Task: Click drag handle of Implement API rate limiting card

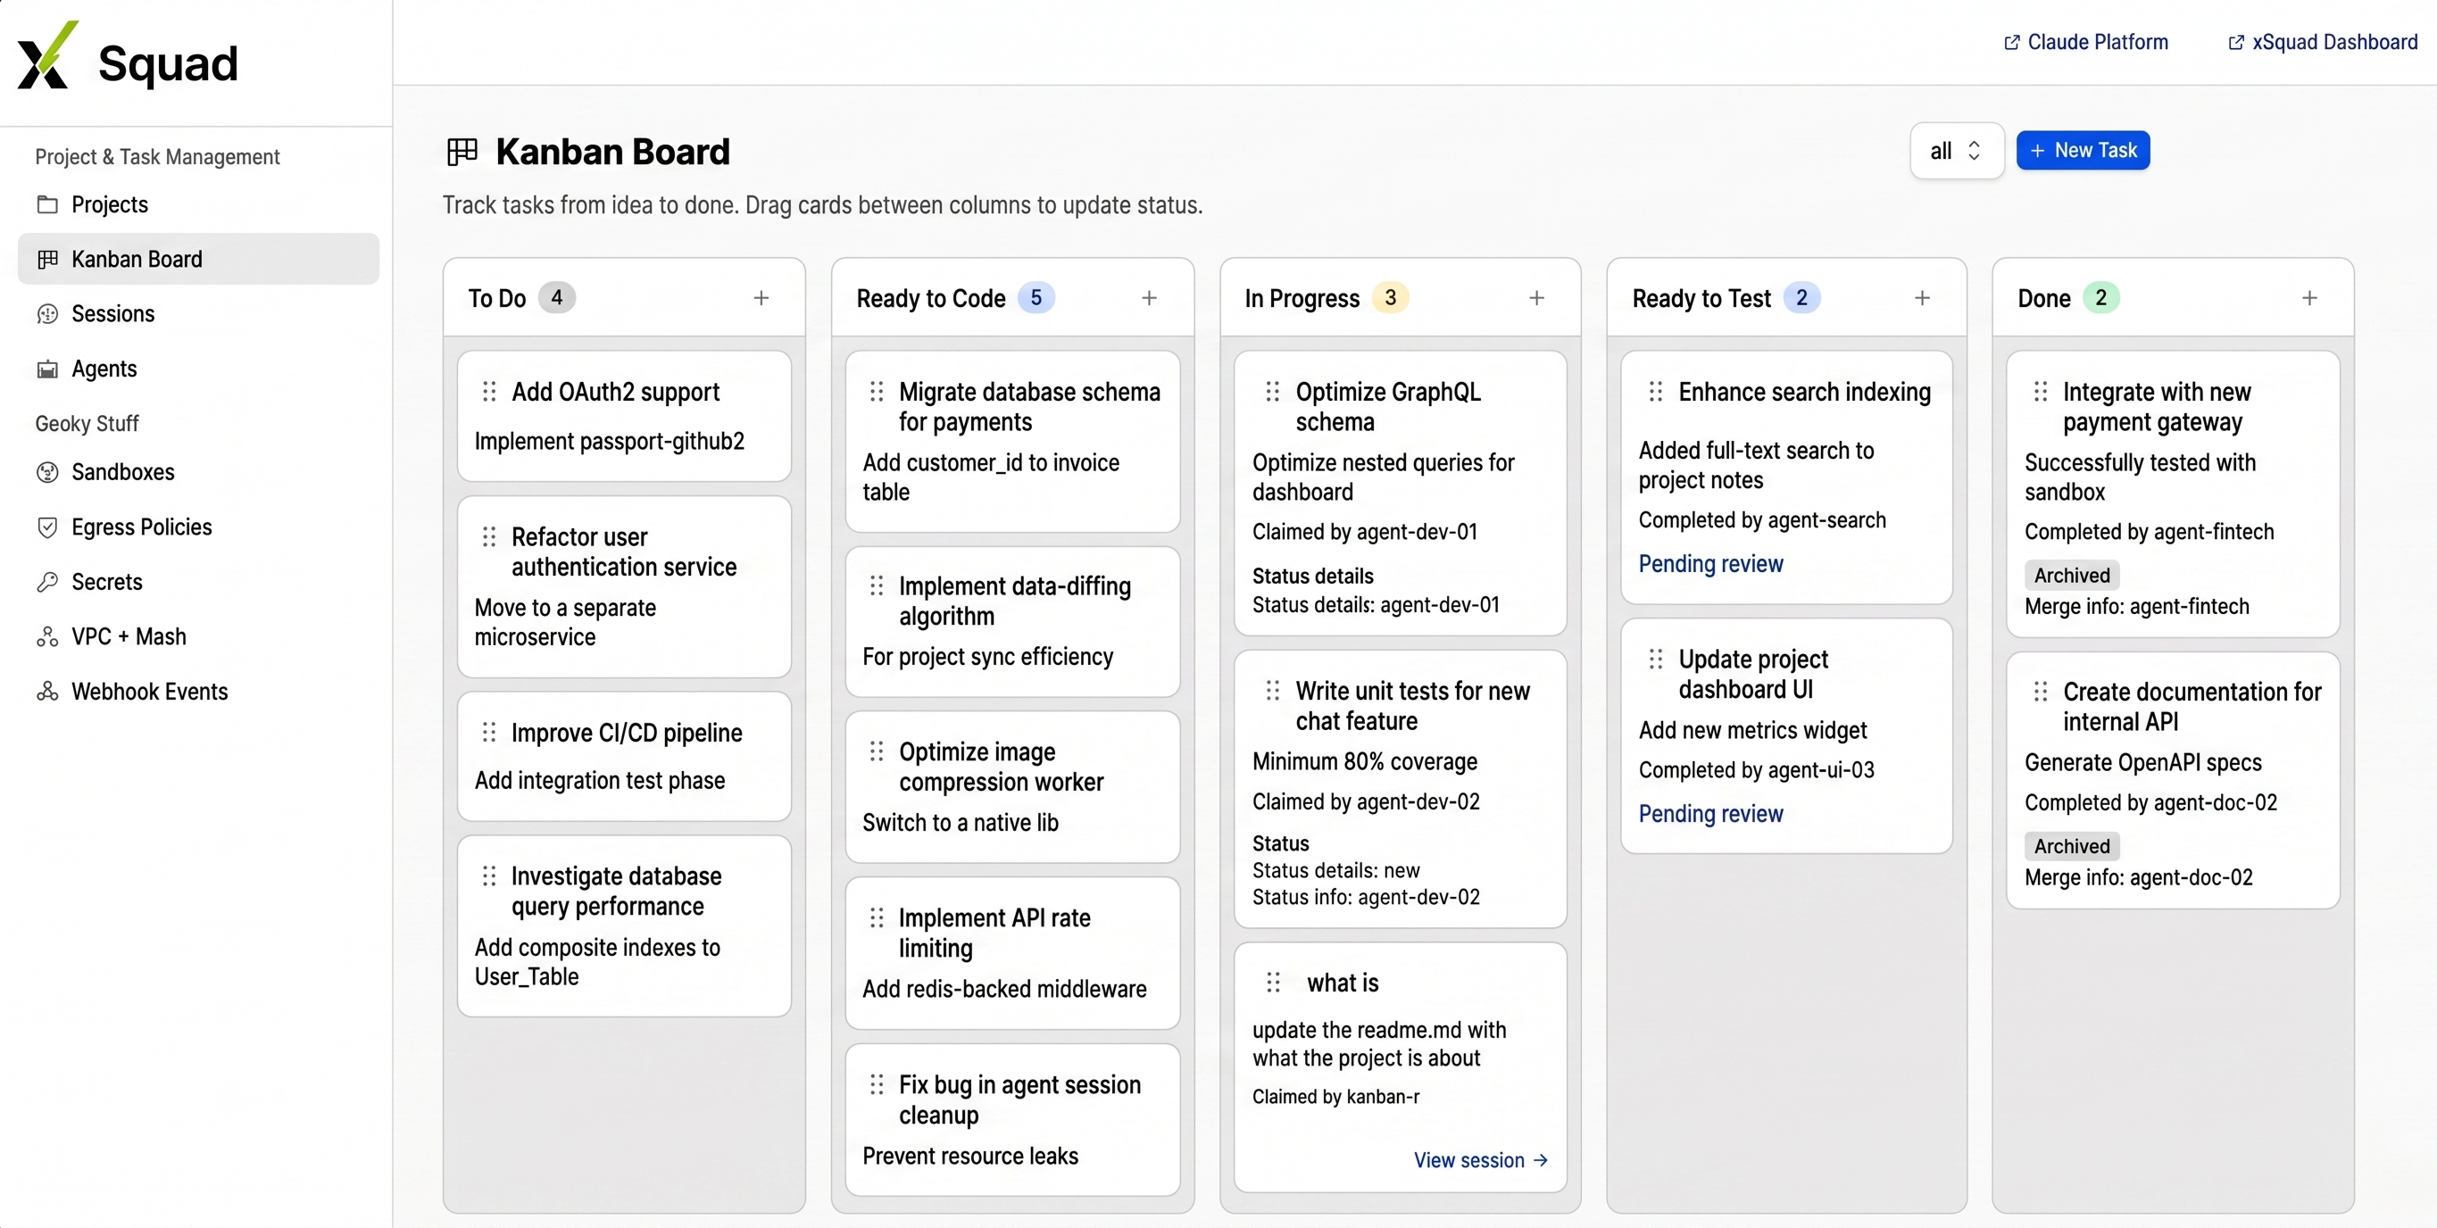Action: pyautogui.click(x=877, y=917)
